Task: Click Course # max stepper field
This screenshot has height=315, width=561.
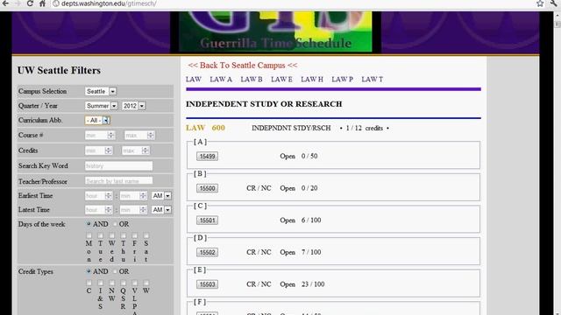Action: [x=139, y=136]
